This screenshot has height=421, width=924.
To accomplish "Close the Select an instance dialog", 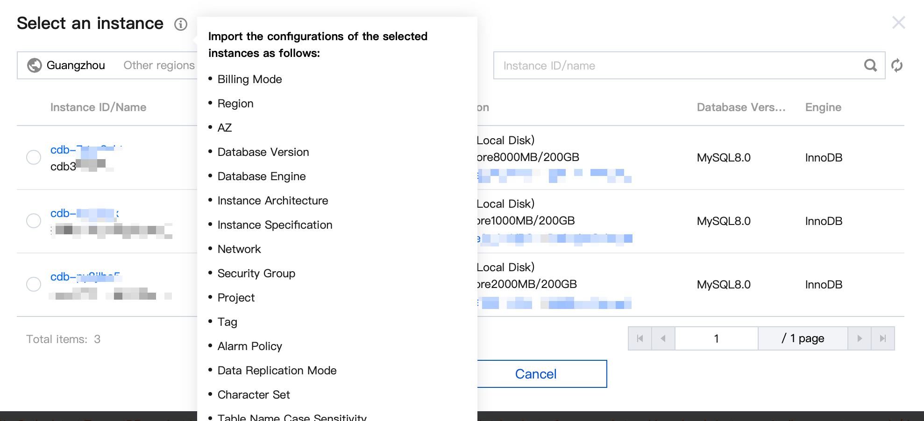I will click(898, 22).
